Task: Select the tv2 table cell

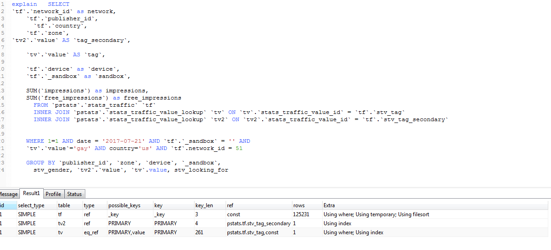Action: point(62,223)
